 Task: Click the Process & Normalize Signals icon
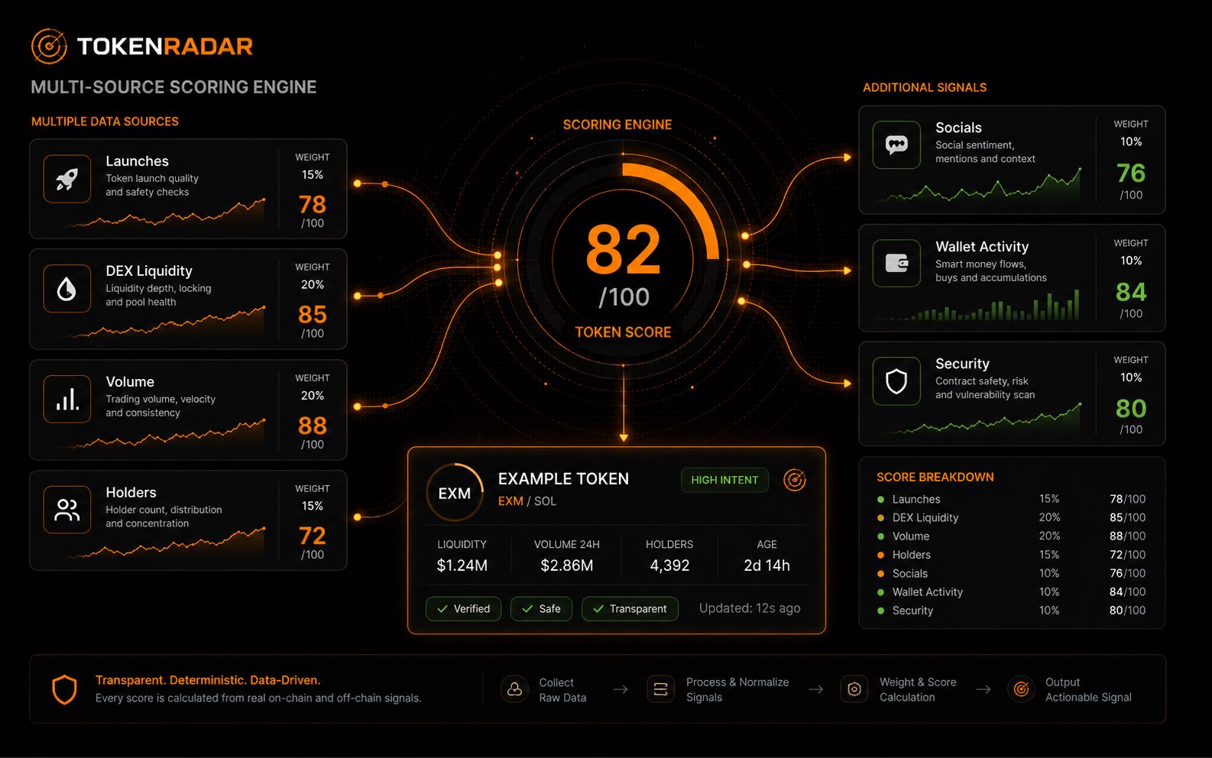click(x=660, y=689)
